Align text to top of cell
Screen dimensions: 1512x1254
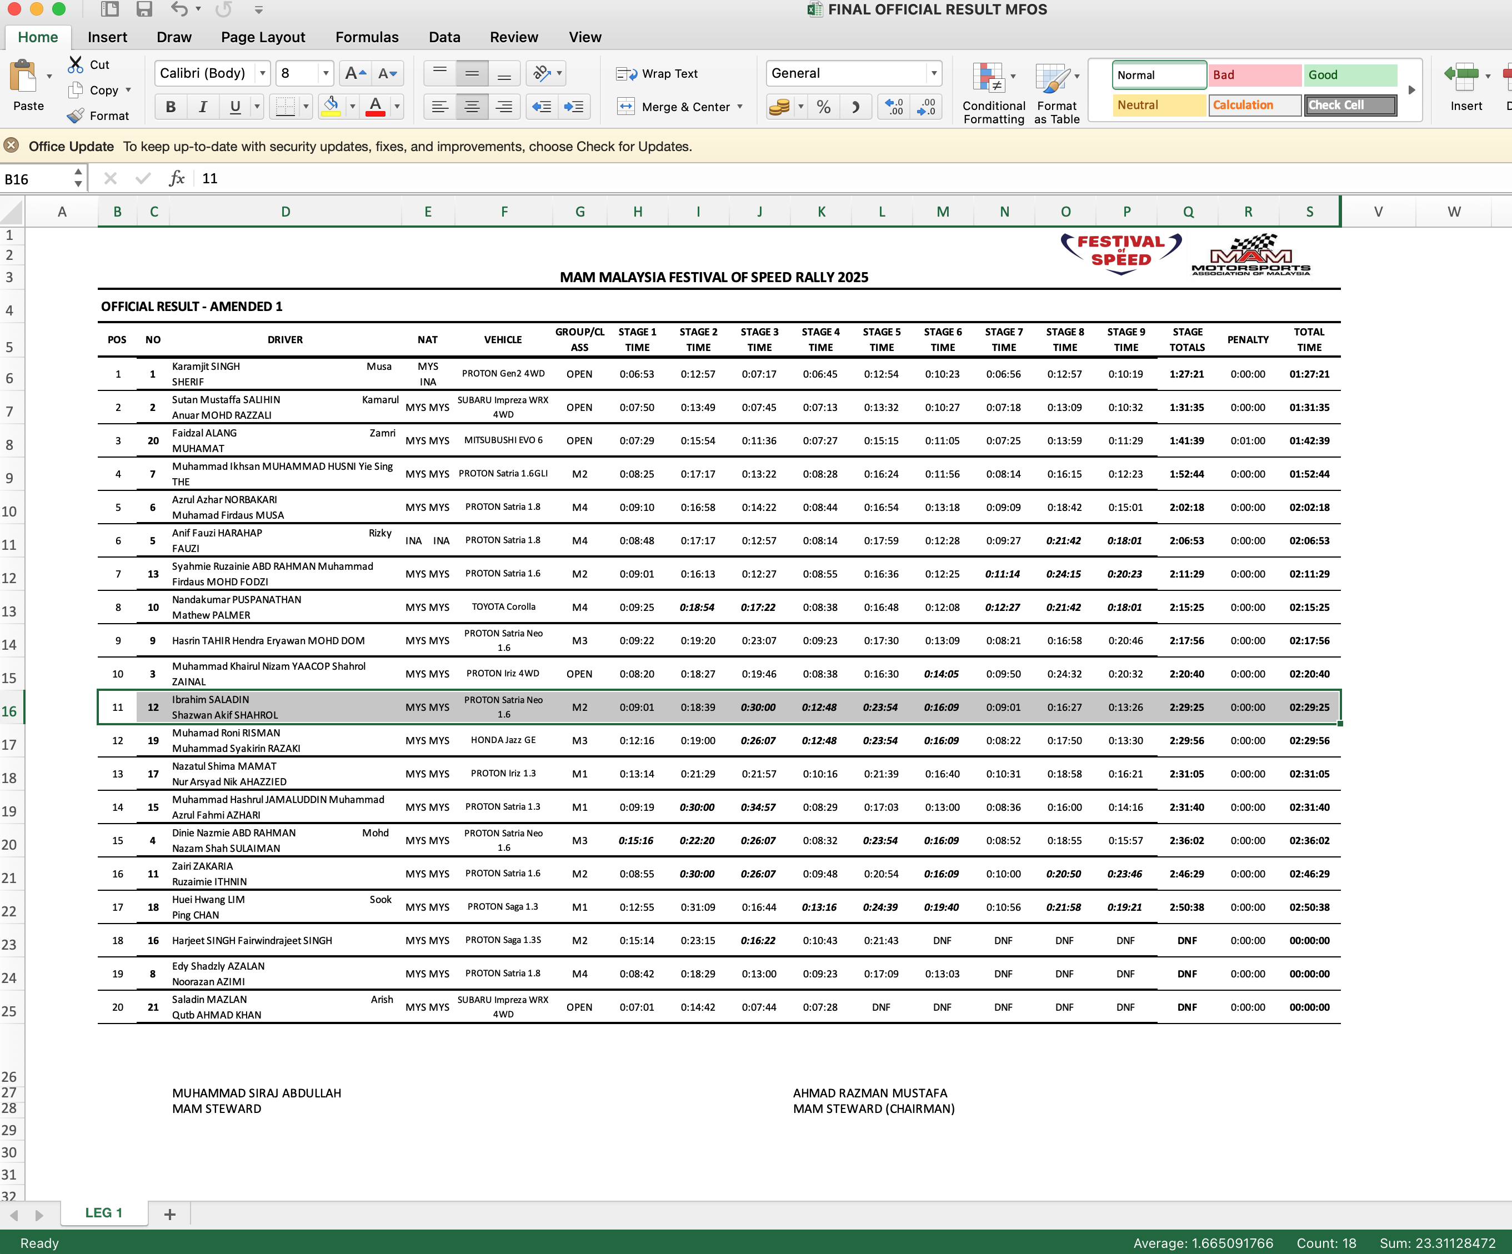pos(440,73)
